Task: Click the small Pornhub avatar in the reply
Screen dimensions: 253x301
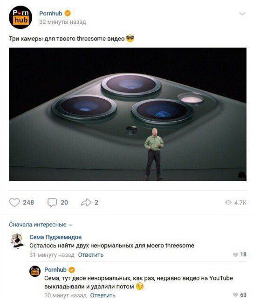Action: coord(35,271)
